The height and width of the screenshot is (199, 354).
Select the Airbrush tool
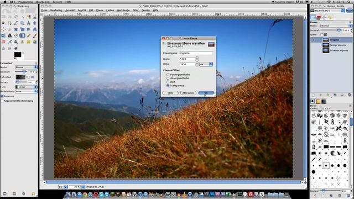click(10, 42)
